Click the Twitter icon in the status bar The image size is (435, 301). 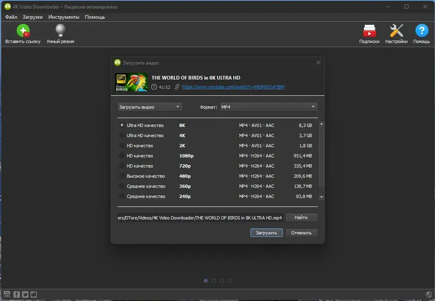25,294
